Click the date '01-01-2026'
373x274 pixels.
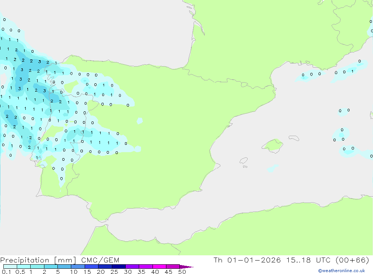click(x=254, y=260)
